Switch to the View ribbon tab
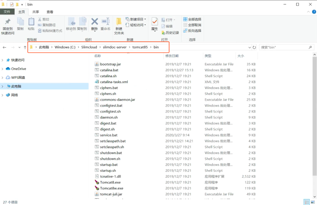Image resolution: width=317 pixels, height=205 pixels. coord(50,12)
